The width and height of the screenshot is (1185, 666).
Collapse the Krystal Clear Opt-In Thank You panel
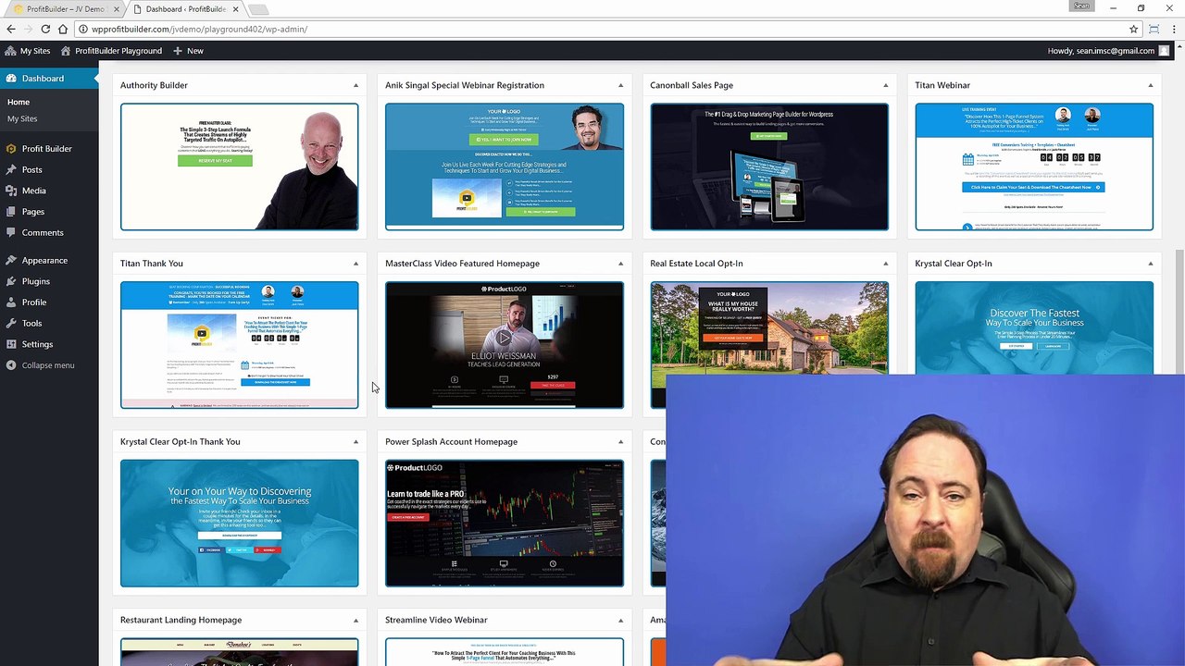click(355, 441)
